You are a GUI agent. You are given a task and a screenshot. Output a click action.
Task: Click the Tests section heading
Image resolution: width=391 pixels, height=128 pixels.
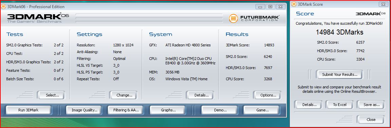15,34
